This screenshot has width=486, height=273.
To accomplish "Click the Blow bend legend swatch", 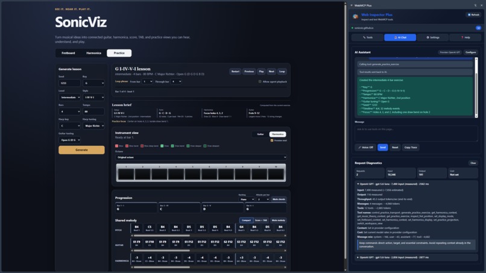I will (127, 146).
